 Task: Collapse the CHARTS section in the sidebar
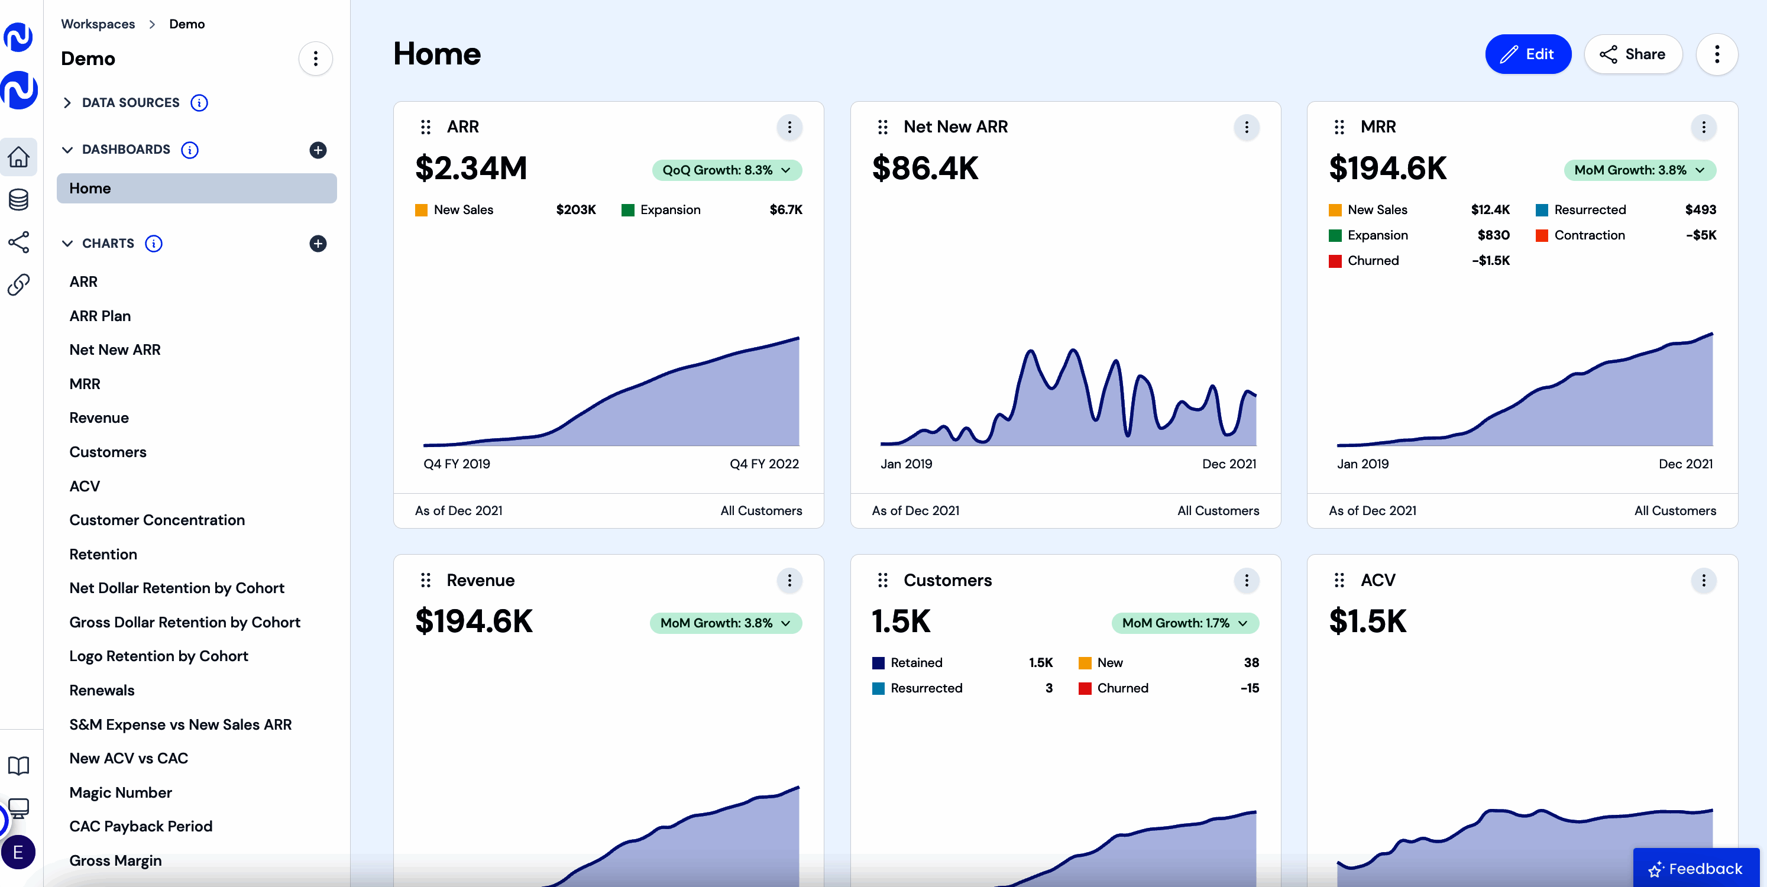pos(67,243)
